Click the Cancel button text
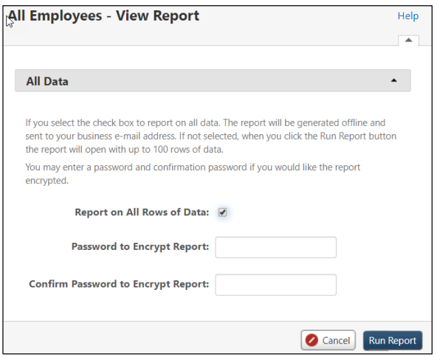437x357 pixels. click(x=336, y=341)
